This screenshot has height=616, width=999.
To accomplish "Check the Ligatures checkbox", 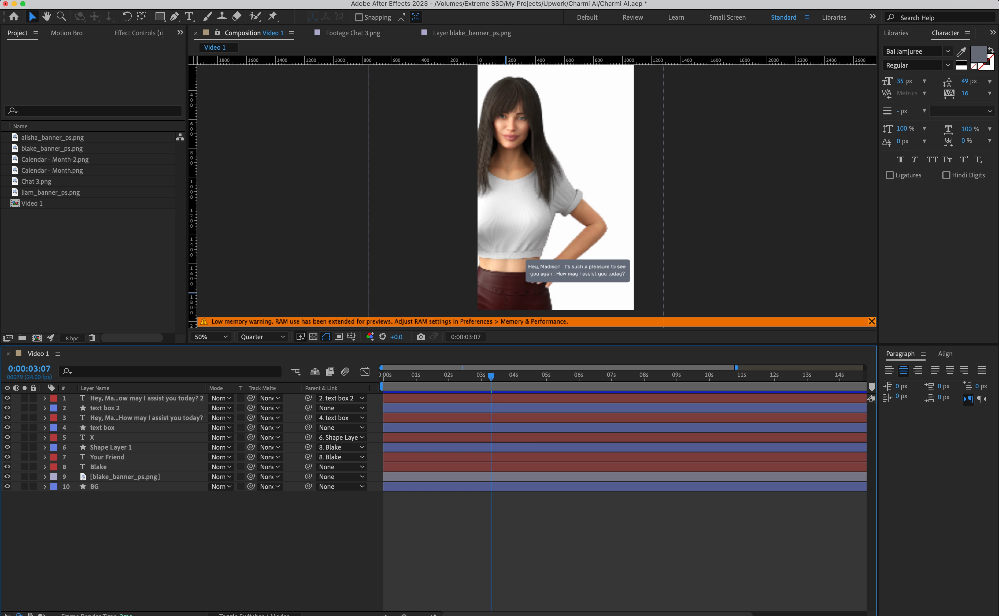I will coord(890,175).
